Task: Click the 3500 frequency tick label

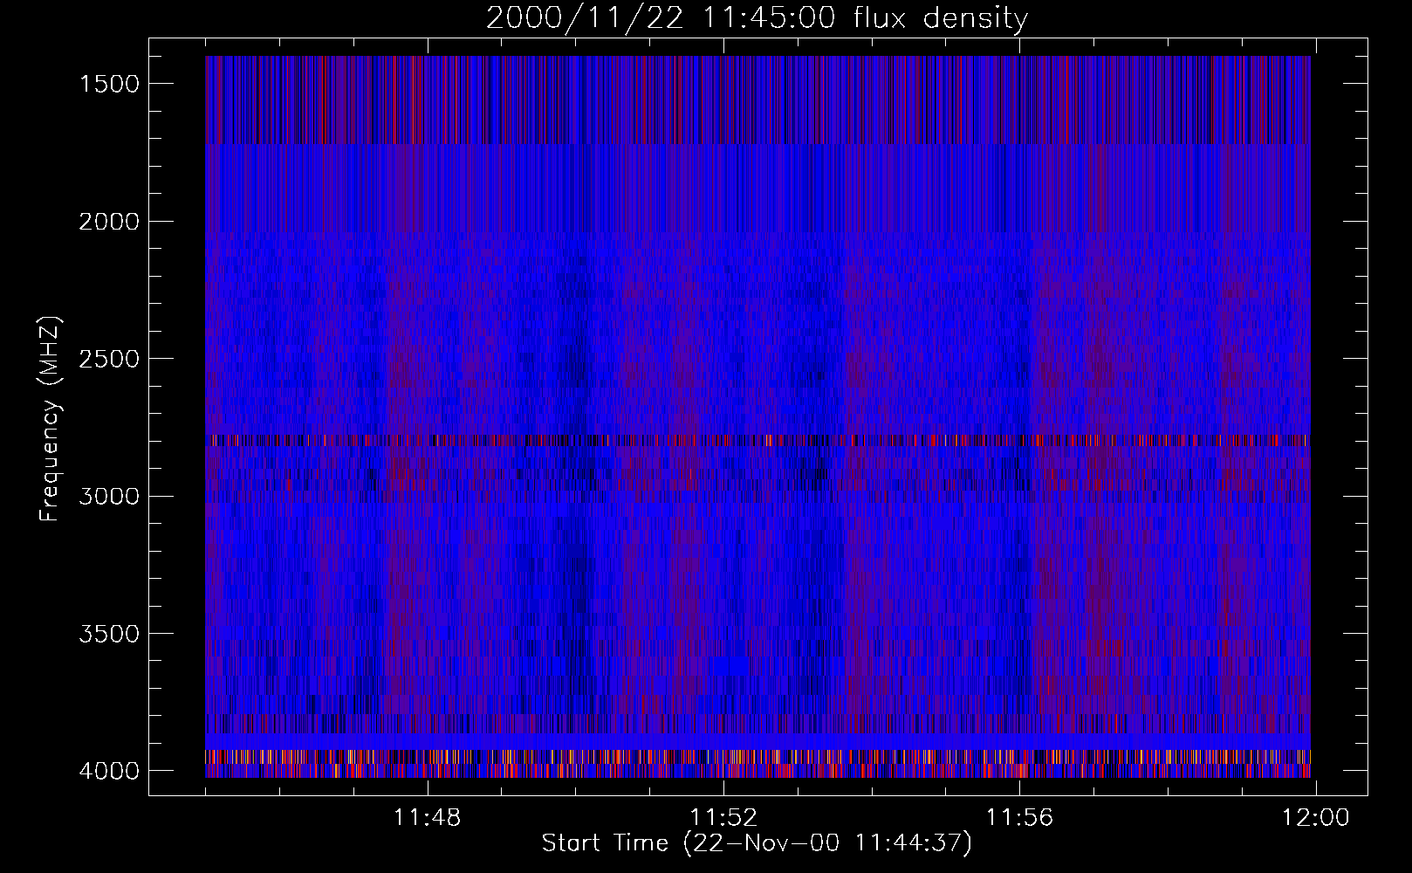Action: 109,634
